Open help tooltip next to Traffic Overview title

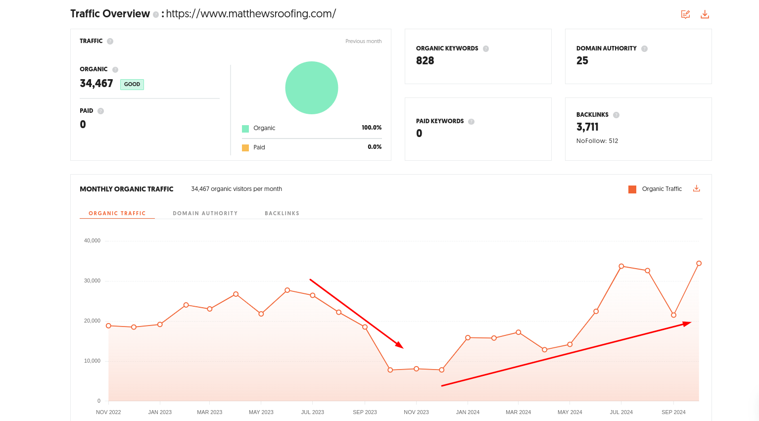click(156, 15)
